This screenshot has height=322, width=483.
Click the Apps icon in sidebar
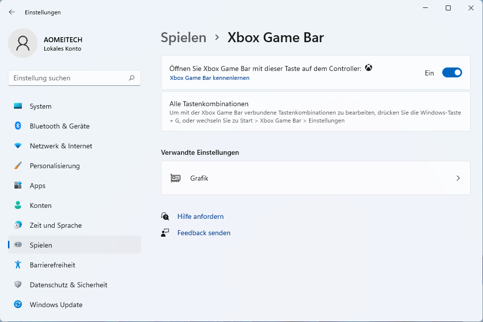click(x=18, y=186)
